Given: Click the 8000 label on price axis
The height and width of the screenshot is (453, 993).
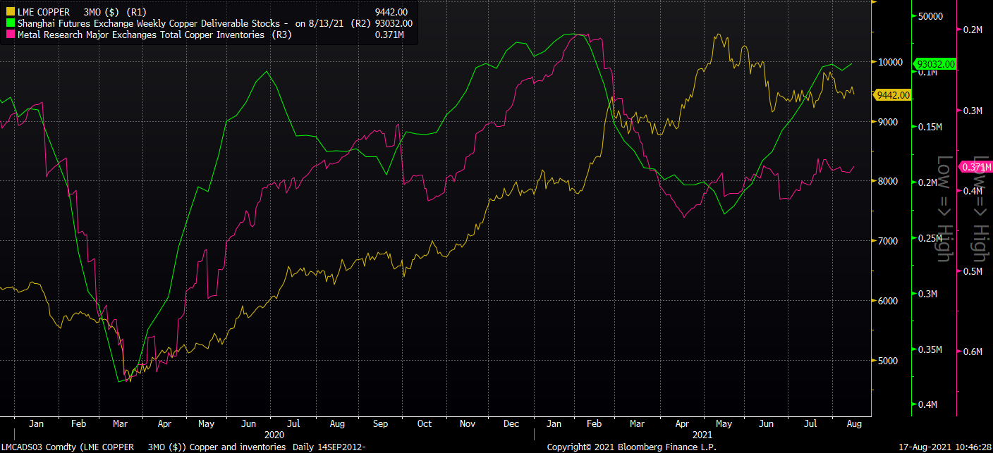Looking at the screenshot, I should (x=889, y=182).
